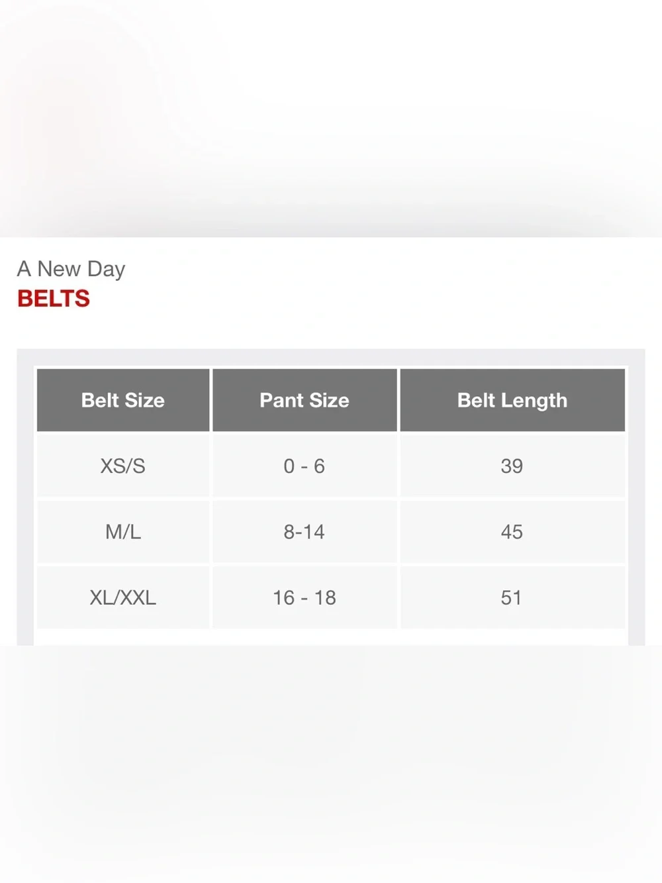Image resolution: width=662 pixels, height=883 pixels.
Task: Click the belt length value 45
Action: coord(512,531)
